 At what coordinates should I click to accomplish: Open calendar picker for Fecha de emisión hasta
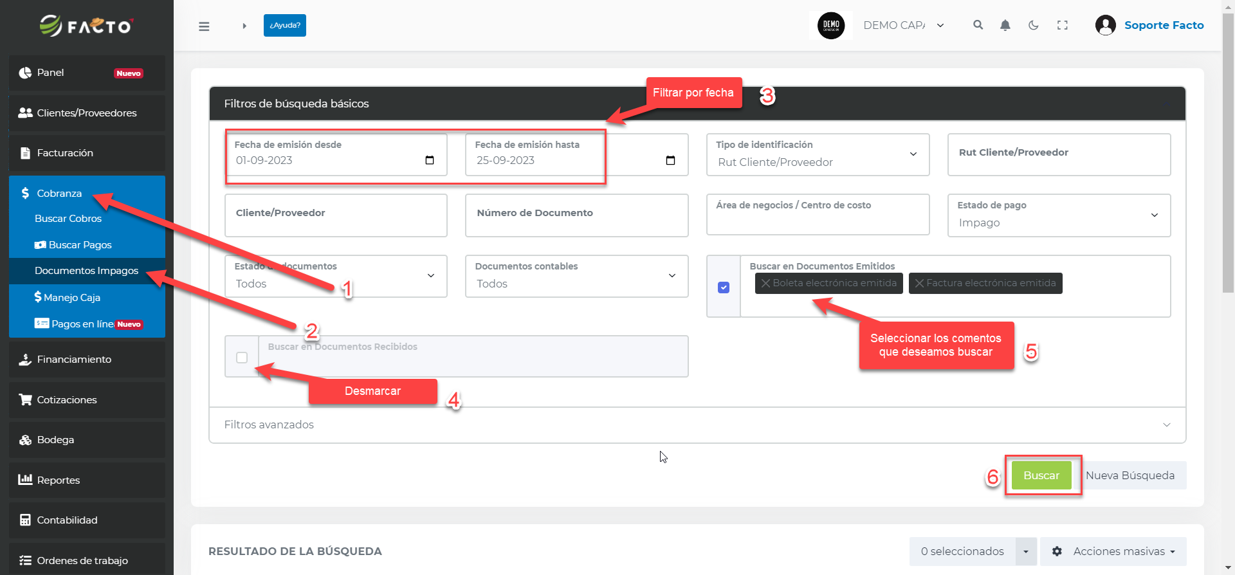click(670, 160)
